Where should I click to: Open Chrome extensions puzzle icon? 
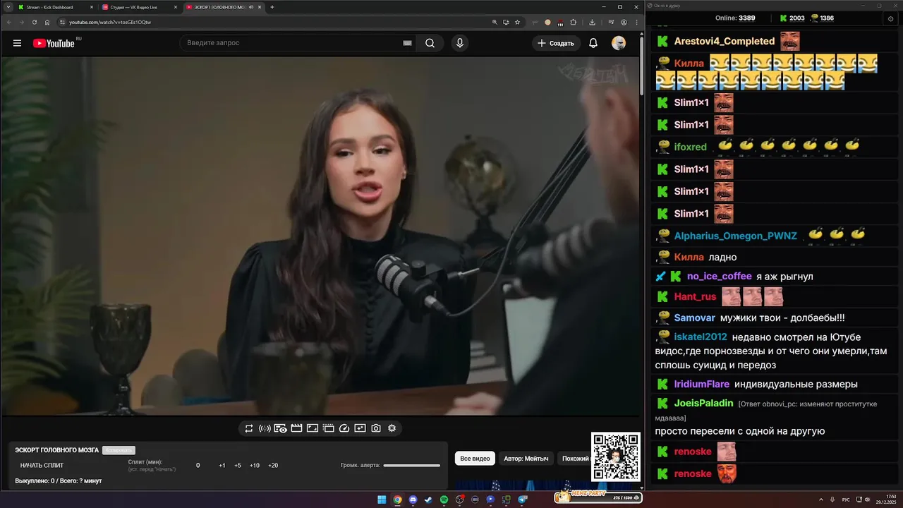click(x=574, y=22)
